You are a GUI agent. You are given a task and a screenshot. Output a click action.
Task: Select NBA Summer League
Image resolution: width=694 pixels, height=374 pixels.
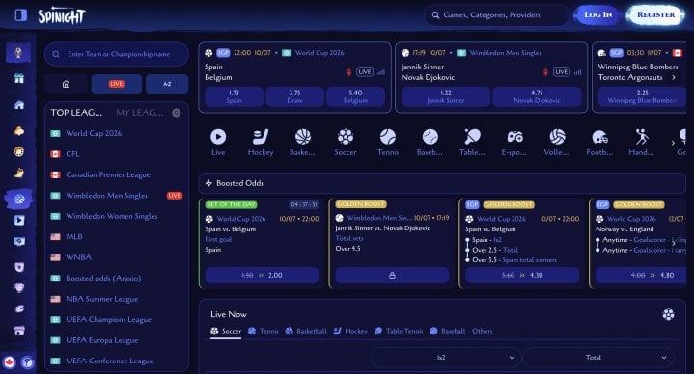pyautogui.click(x=117, y=299)
